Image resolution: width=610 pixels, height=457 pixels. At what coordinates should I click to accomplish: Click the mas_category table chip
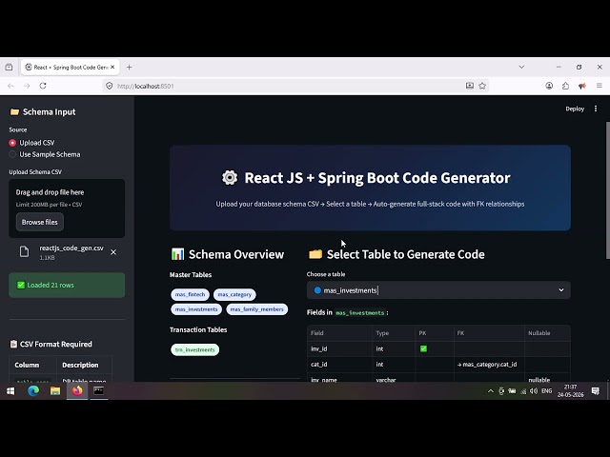(x=234, y=294)
